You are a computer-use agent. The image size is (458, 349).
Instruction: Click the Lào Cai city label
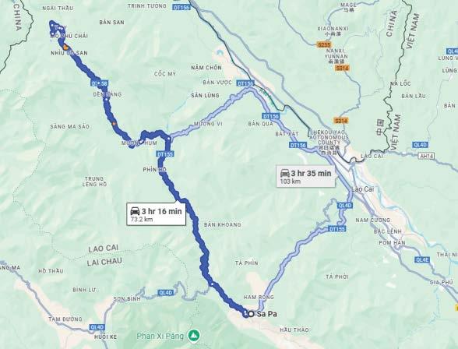pos(362,189)
